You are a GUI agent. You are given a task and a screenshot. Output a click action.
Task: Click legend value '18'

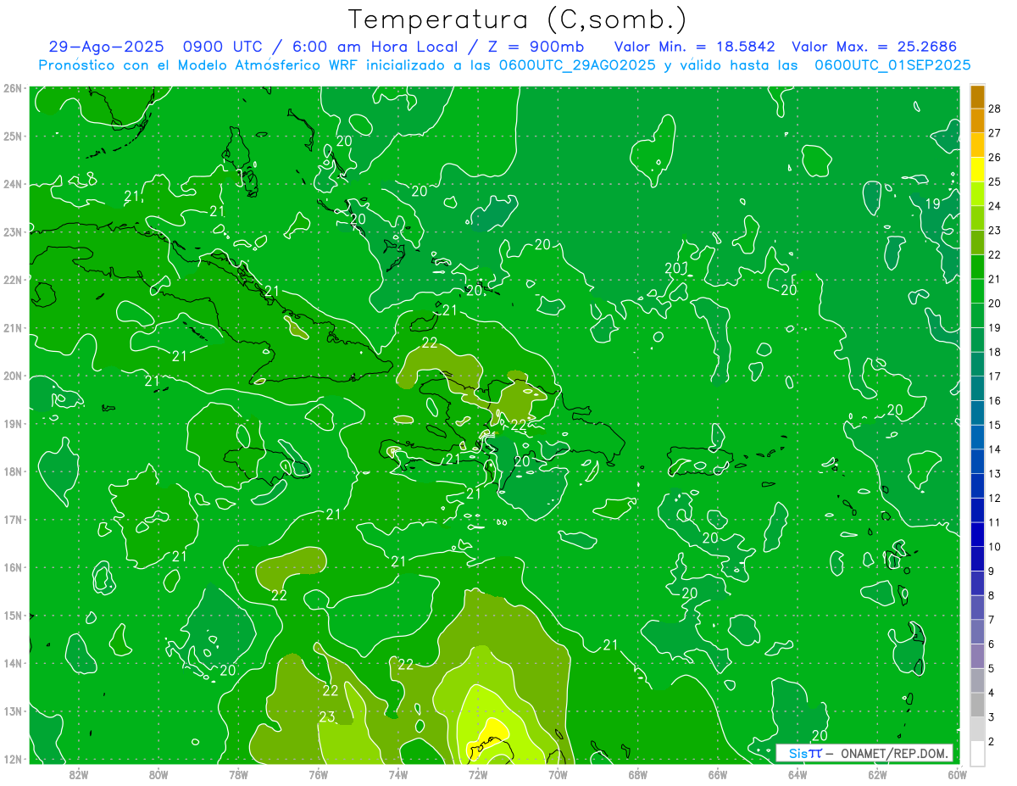pyautogui.click(x=994, y=352)
